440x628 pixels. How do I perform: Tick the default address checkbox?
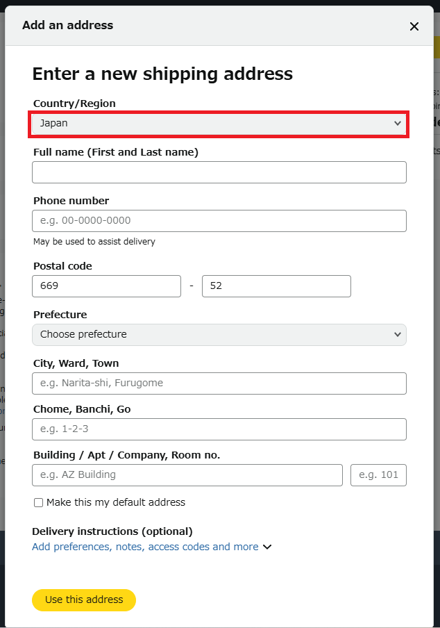(39, 502)
